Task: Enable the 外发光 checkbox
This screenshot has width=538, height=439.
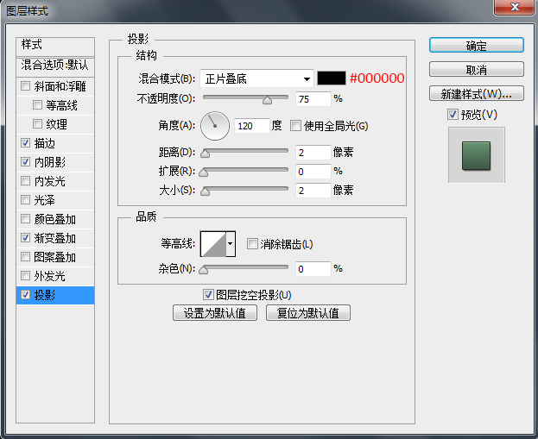Action: (x=25, y=275)
